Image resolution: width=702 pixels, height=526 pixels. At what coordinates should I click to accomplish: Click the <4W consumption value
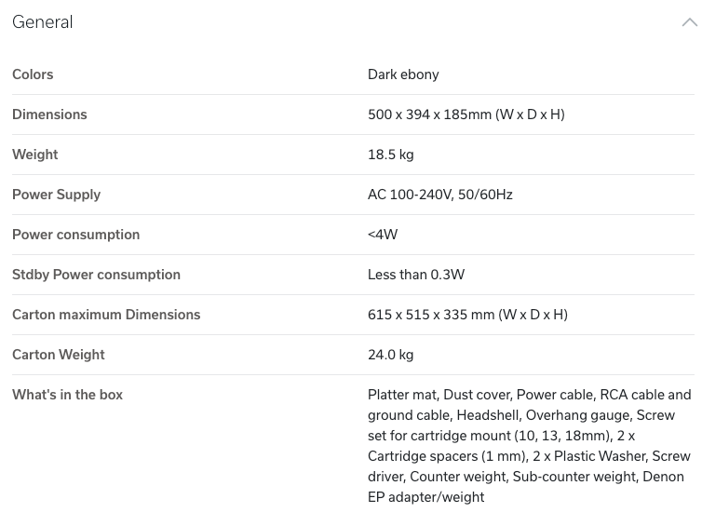click(383, 234)
